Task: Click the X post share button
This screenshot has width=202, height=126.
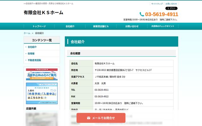Action: click(171, 9)
